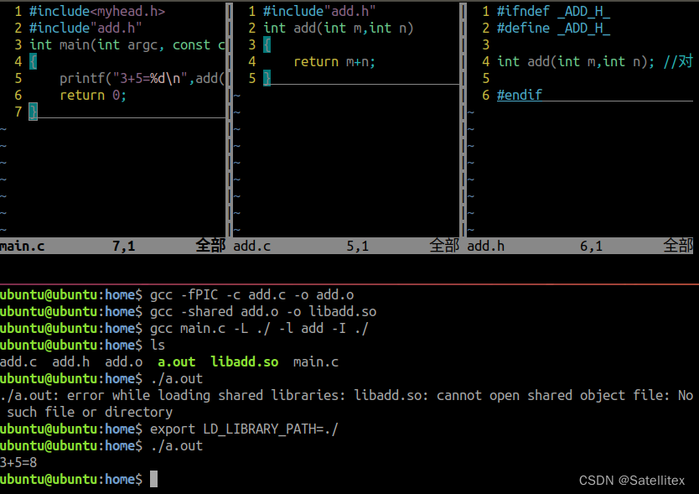
Task: Click add prototype declaration in add.h
Action: 576,61
